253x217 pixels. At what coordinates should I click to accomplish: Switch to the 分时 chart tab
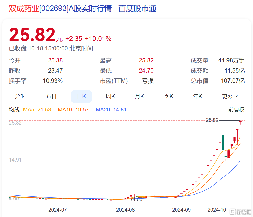(20, 96)
